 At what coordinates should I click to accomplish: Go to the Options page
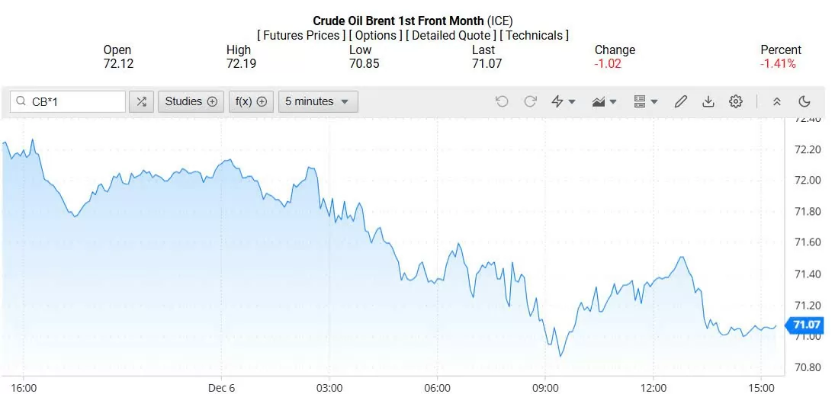tap(377, 35)
